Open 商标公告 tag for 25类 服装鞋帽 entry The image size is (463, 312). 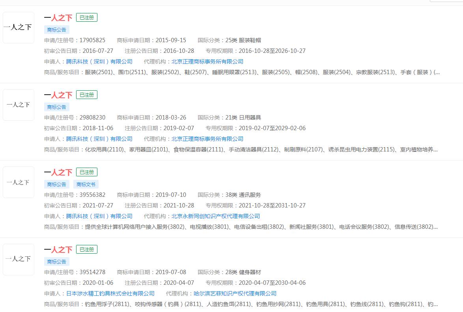pos(57,30)
